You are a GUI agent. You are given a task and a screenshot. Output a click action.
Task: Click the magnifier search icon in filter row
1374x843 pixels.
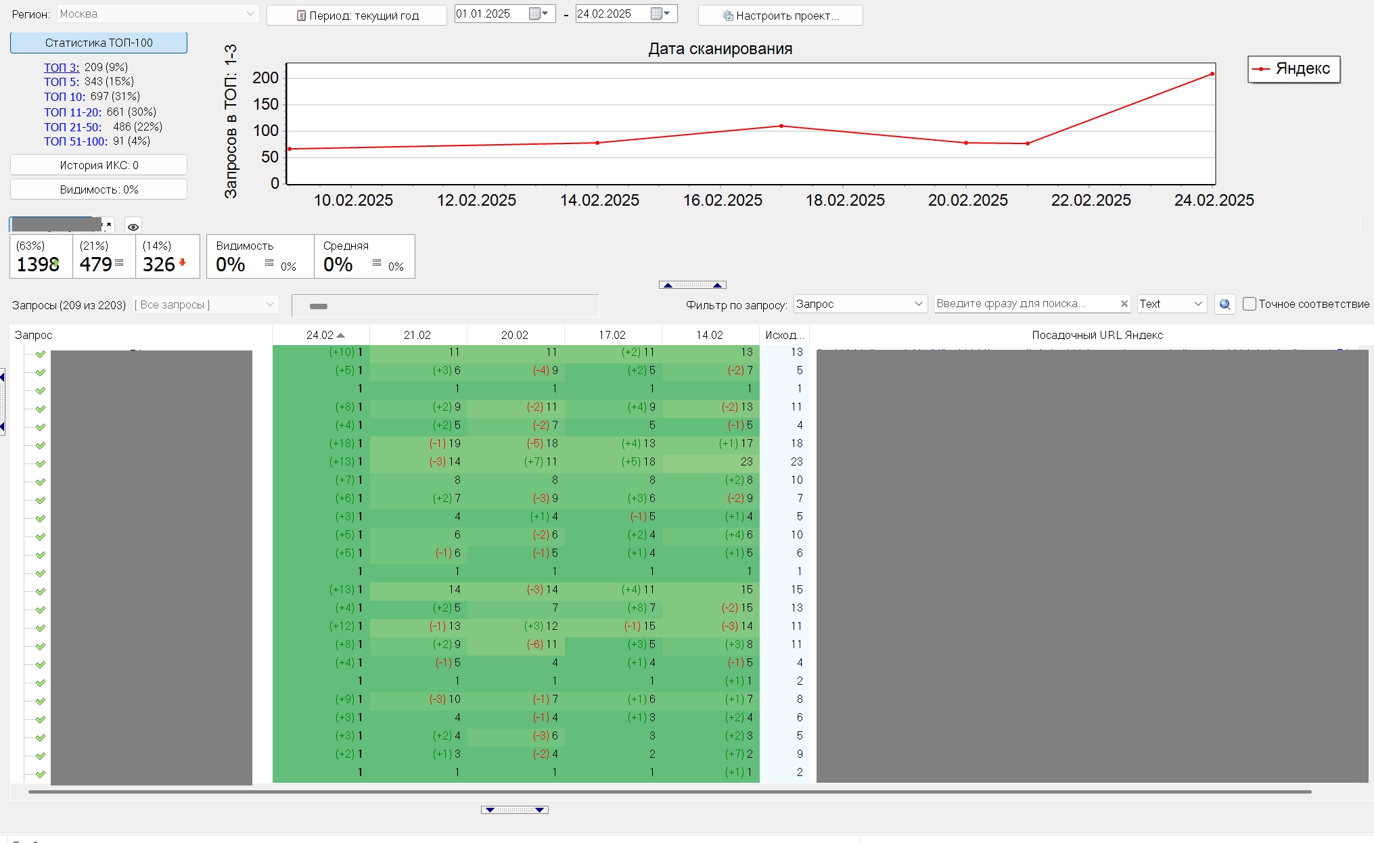coord(1224,304)
